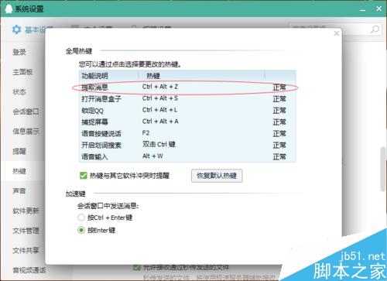Click the settings window vertical scrollbar
Image resolution: width=387 pixels, height=281 pixels.
383,169
